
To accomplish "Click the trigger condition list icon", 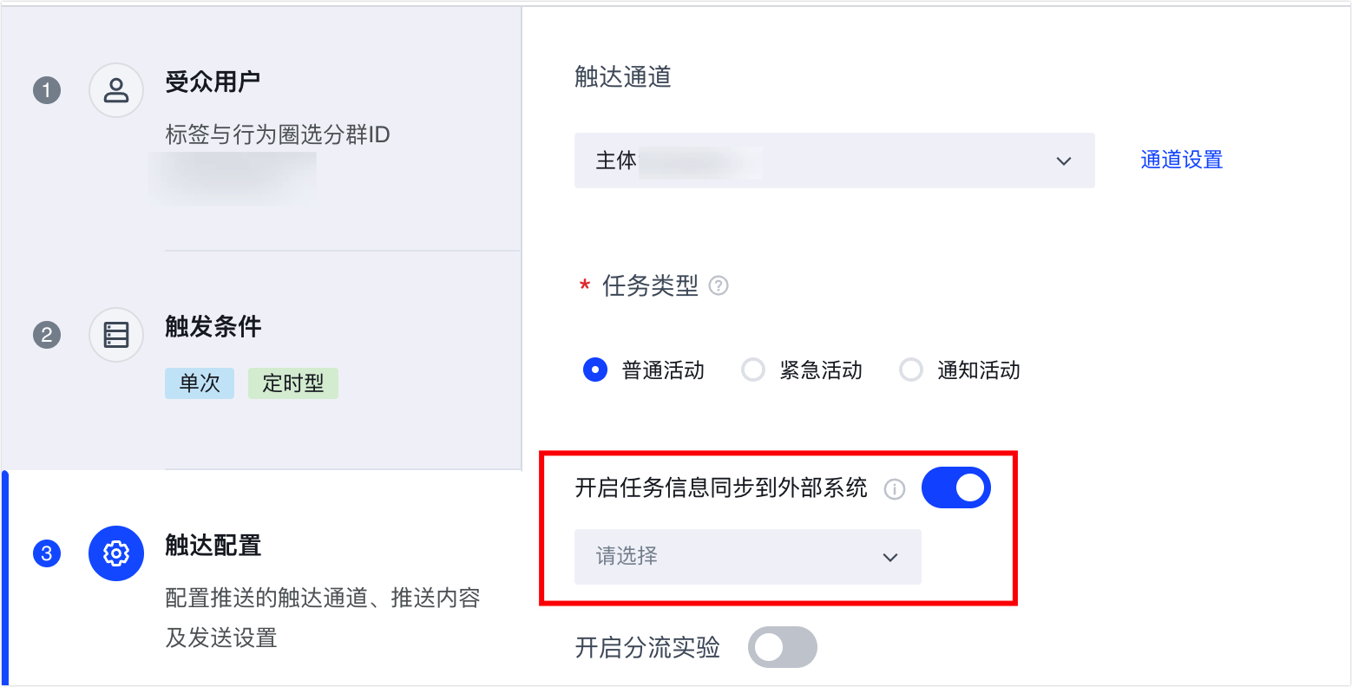I will 116,335.
